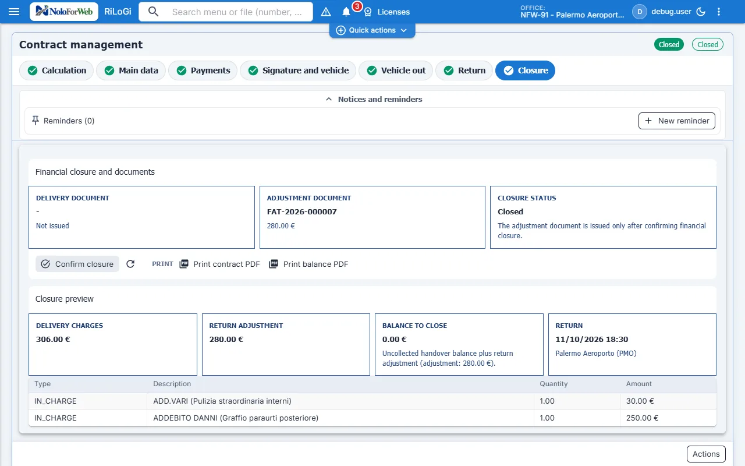Viewport: 745px width, 466px height.
Task: Open notifications bell with 3 badge
Action: 346,12
